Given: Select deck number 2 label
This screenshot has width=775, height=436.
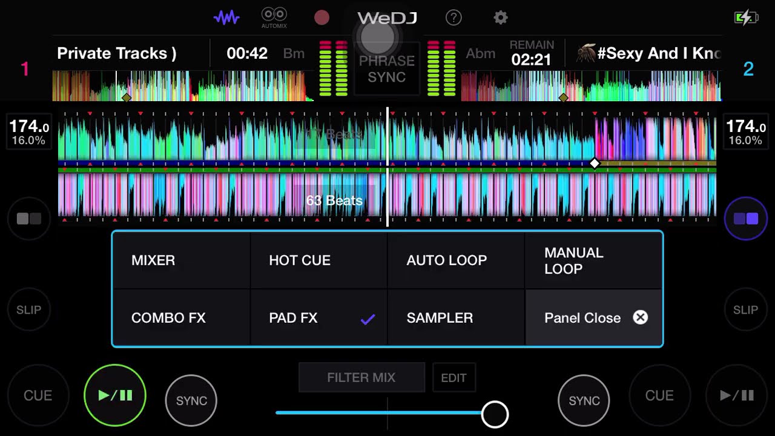Looking at the screenshot, I should click(748, 69).
